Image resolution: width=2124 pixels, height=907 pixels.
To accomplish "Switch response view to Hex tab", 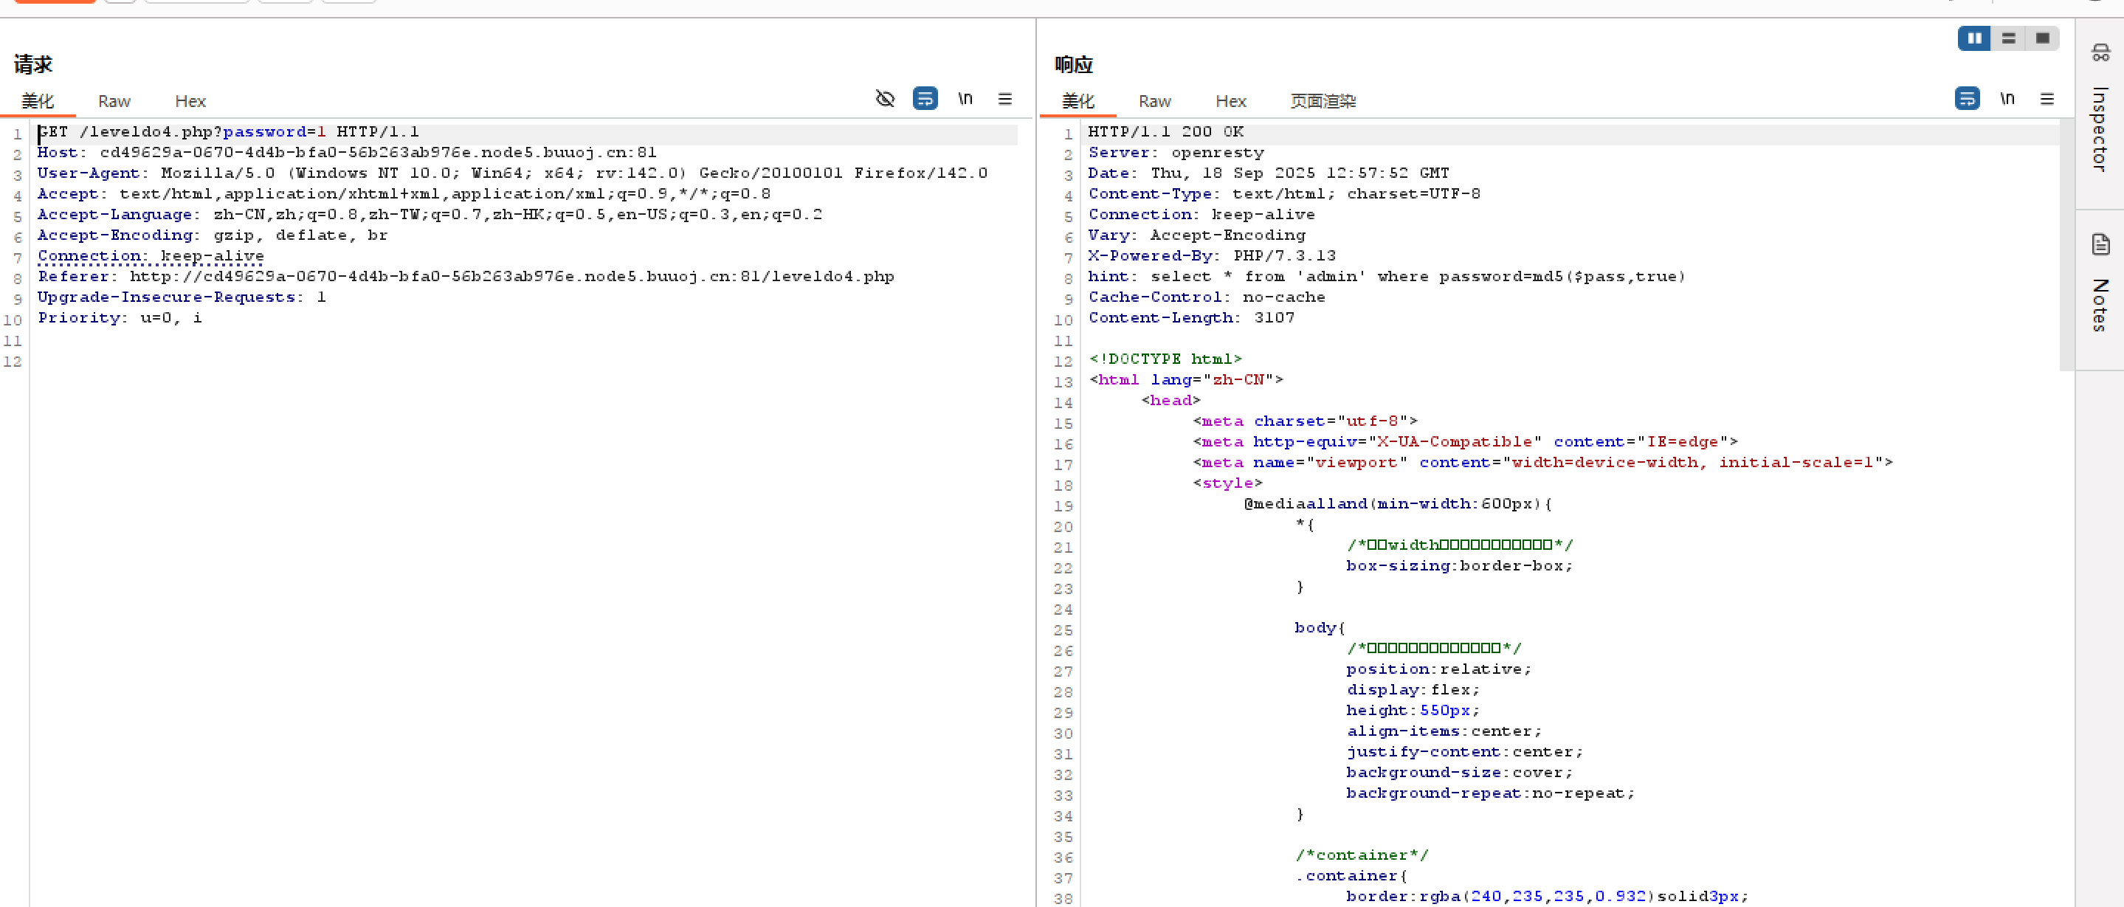I will 1231,101.
